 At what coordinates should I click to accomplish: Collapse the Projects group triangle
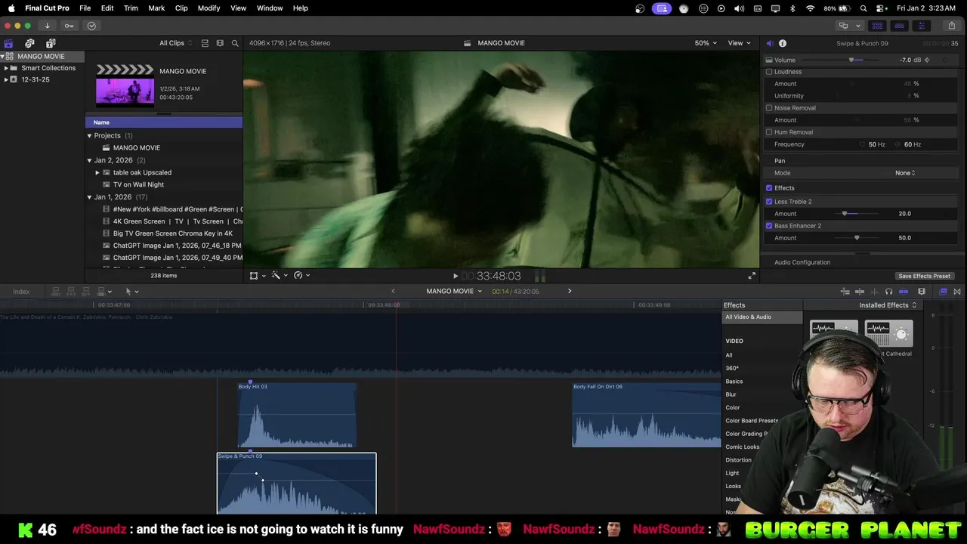click(89, 136)
